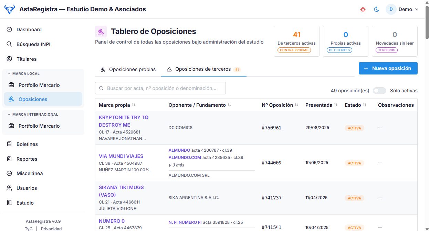This screenshot has width=429, height=231.
Task: Click opposition number #741737
Action: pos(271,198)
